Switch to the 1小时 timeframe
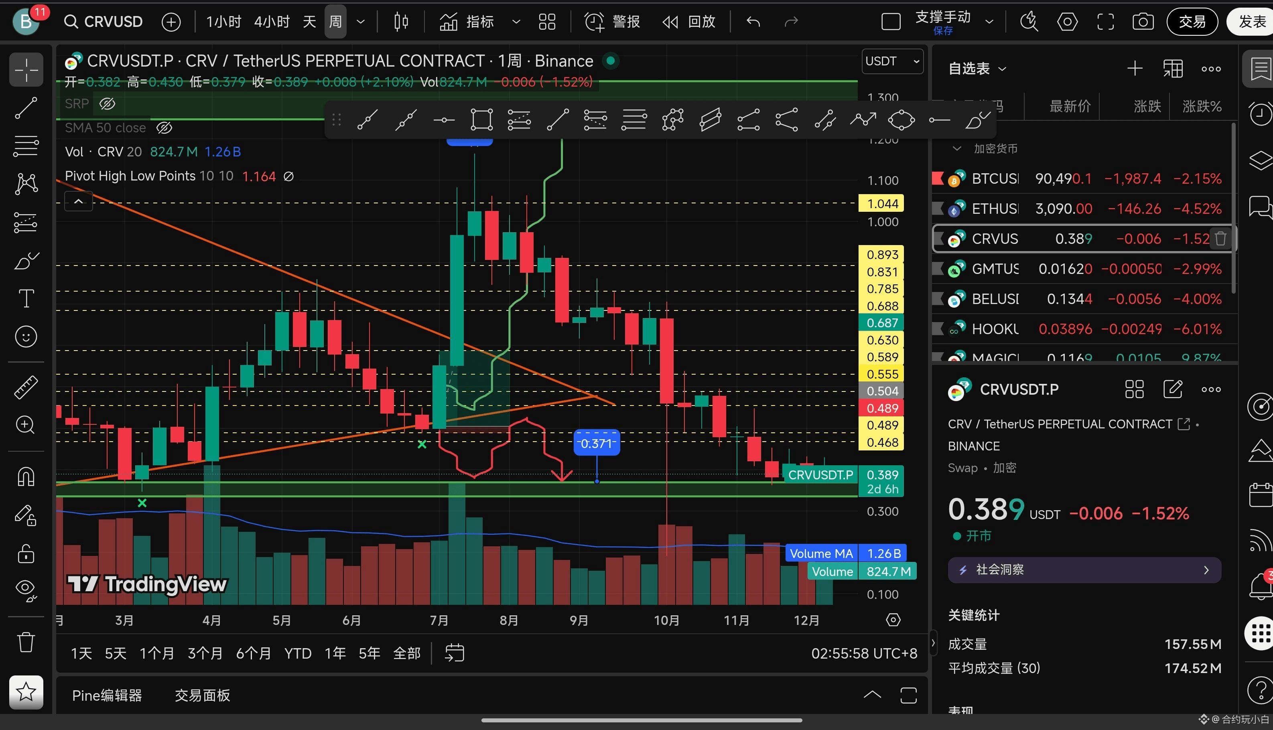The width and height of the screenshot is (1273, 730). pyautogui.click(x=223, y=22)
